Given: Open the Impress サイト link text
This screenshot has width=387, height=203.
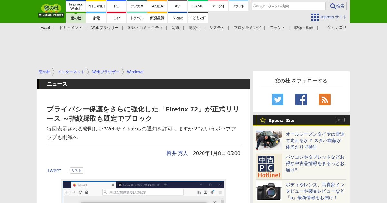Looking at the screenshot, I should coord(333,17).
